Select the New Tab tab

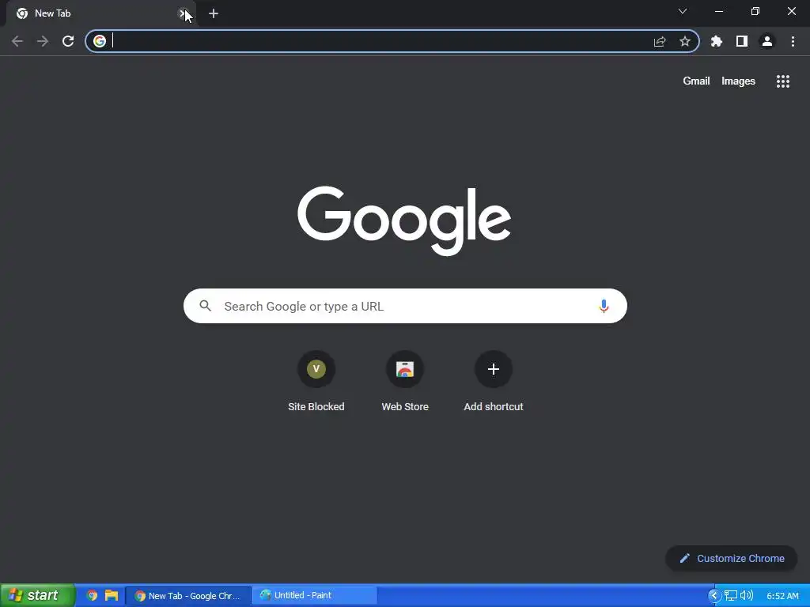click(x=100, y=13)
